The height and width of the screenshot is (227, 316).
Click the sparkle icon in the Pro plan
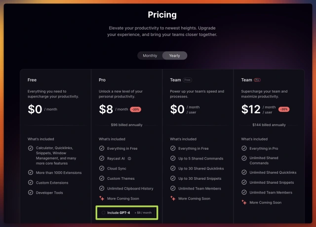tap(102, 198)
